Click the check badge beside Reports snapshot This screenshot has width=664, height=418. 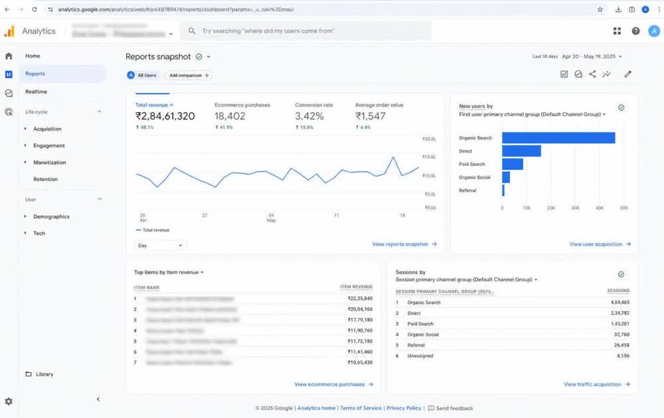pos(199,56)
